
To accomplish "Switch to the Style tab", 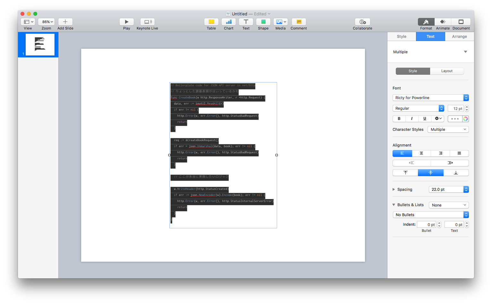I will pyautogui.click(x=402, y=37).
